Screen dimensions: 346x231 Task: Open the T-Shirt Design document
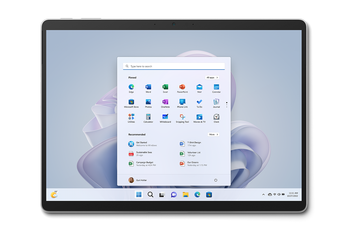[194, 144]
